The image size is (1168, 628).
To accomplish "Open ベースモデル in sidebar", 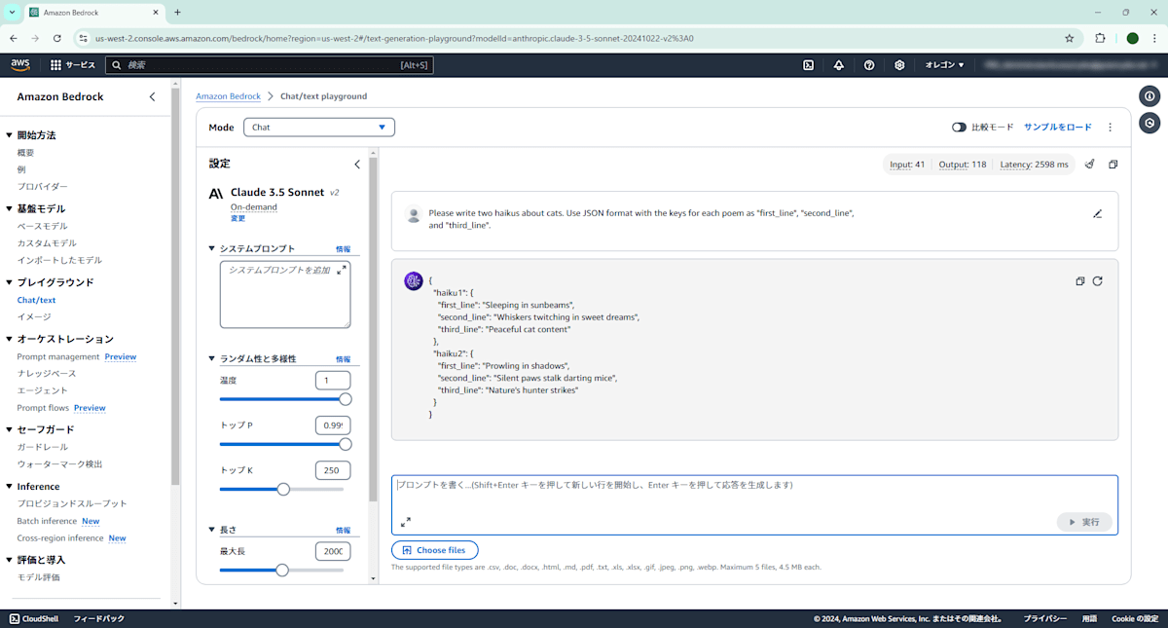I will (42, 226).
